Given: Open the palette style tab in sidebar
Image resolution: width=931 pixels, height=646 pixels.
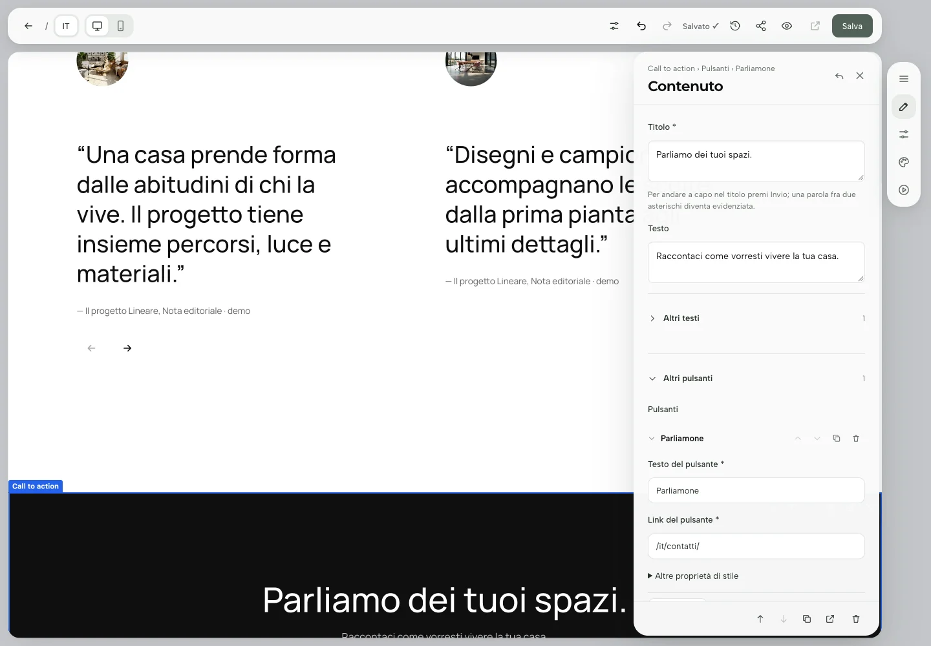Looking at the screenshot, I should point(904,162).
